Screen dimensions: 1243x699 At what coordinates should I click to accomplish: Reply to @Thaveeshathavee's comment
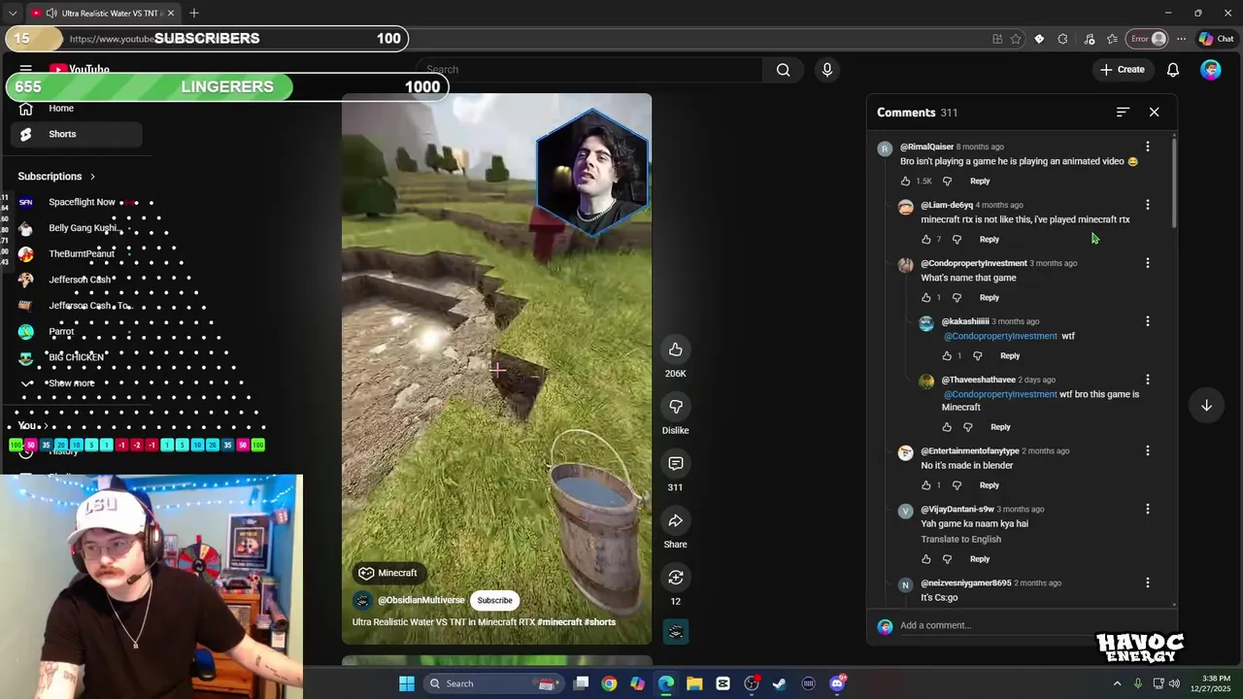tap(1000, 427)
